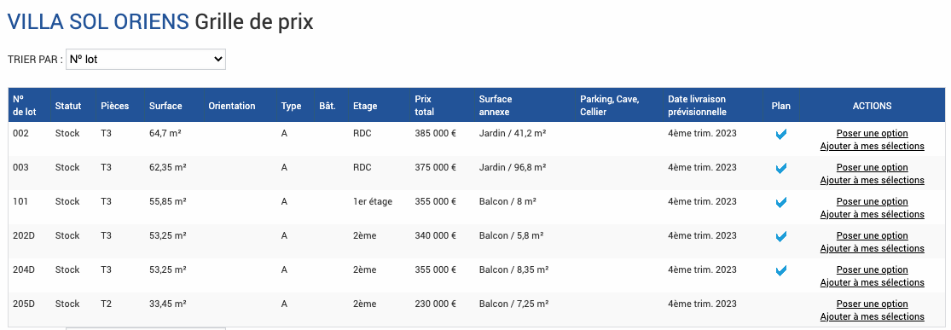The height and width of the screenshot is (330, 951).
Task: Click Poser une option for lot 204D
Action: point(873,269)
